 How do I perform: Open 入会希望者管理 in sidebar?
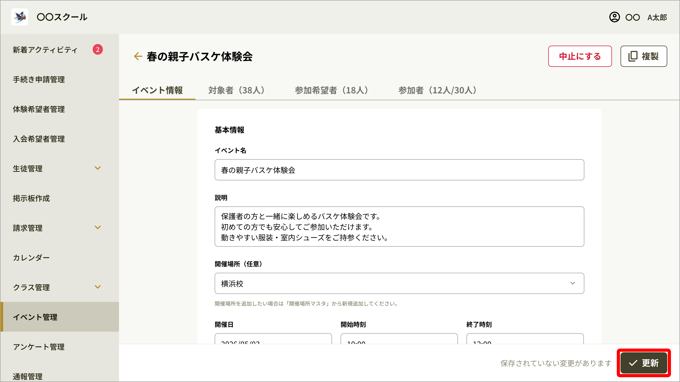pos(60,139)
